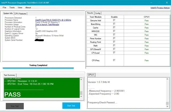Disable the Prime Number test checkbox
171x111 pixels.
[x=114, y=38]
